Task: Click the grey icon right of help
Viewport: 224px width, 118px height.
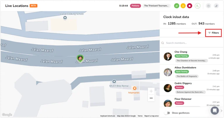Action: tap(216, 6)
